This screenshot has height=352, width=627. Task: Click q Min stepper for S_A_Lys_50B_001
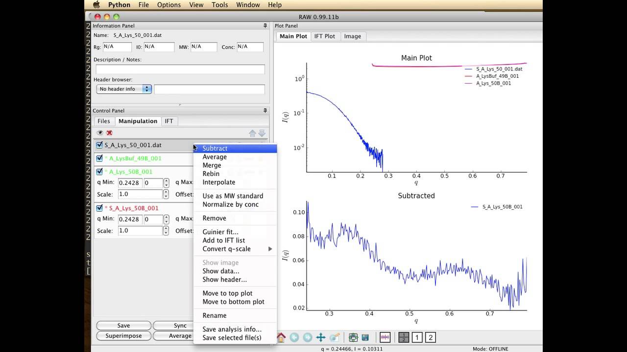(166, 220)
